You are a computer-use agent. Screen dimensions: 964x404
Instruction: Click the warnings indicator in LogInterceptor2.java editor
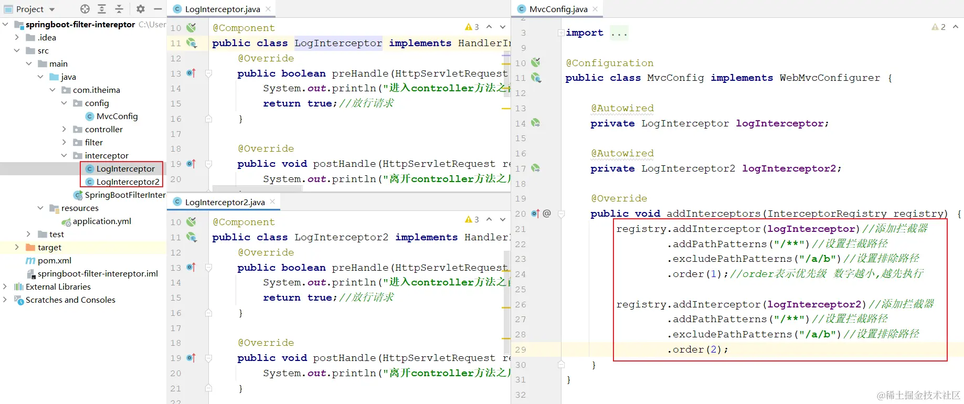[x=472, y=219]
